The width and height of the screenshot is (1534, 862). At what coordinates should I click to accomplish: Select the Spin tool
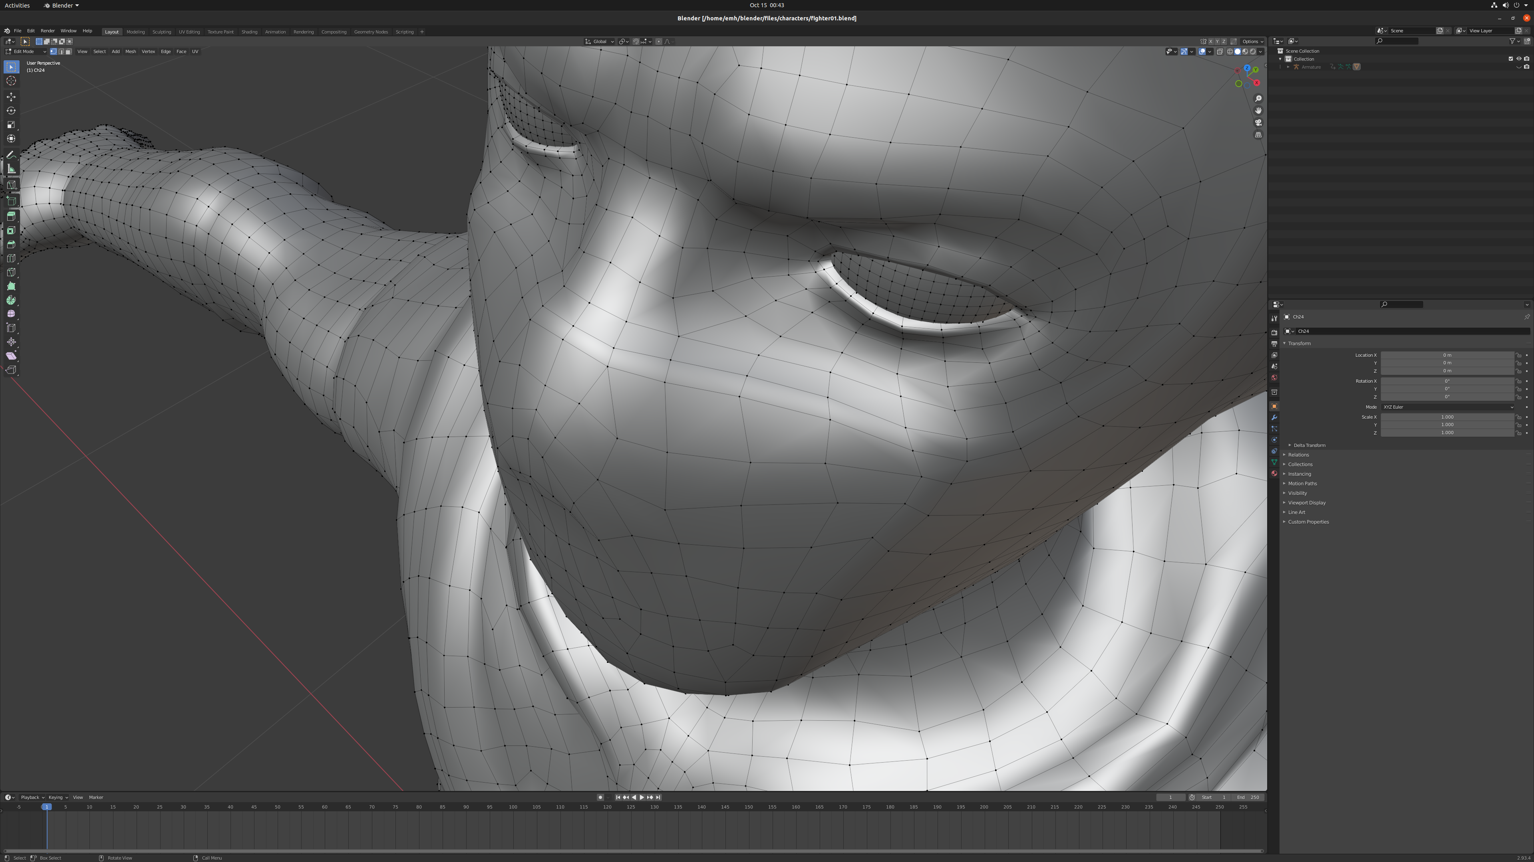pyautogui.click(x=11, y=300)
